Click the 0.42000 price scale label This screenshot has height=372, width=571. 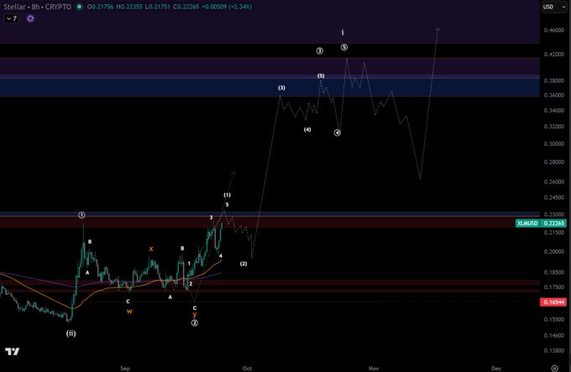tap(554, 54)
